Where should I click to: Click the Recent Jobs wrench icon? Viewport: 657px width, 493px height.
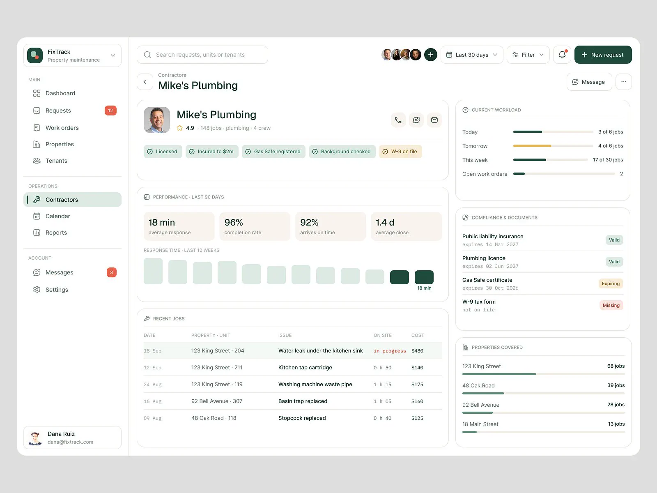pyautogui.click(x=147, y=318)
